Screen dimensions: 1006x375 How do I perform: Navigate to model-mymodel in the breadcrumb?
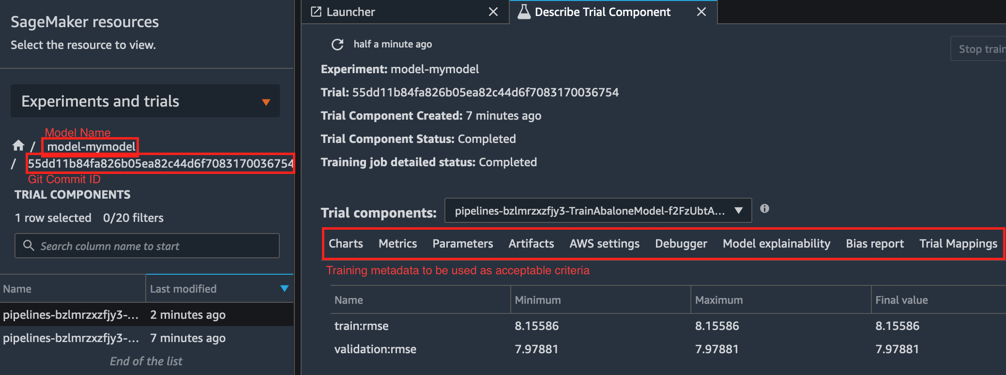pyautogui.click(x=91, y=146)
